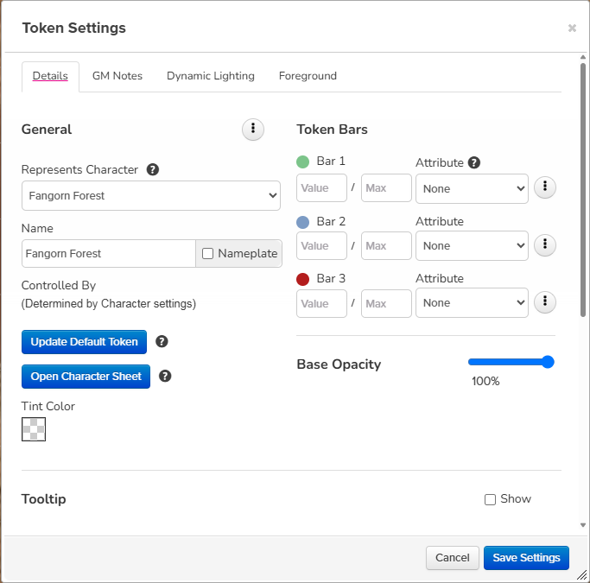Click the Save Settings button
The height and width of the screenshot is (583, 590).
point(526,558)
